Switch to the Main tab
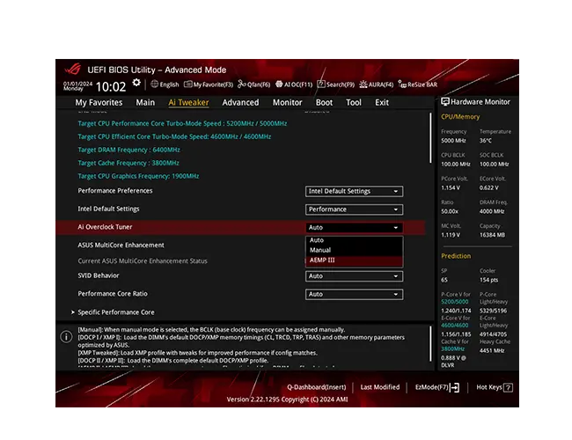The height and width of the screenshot is (440, 572). coord(145,103)
